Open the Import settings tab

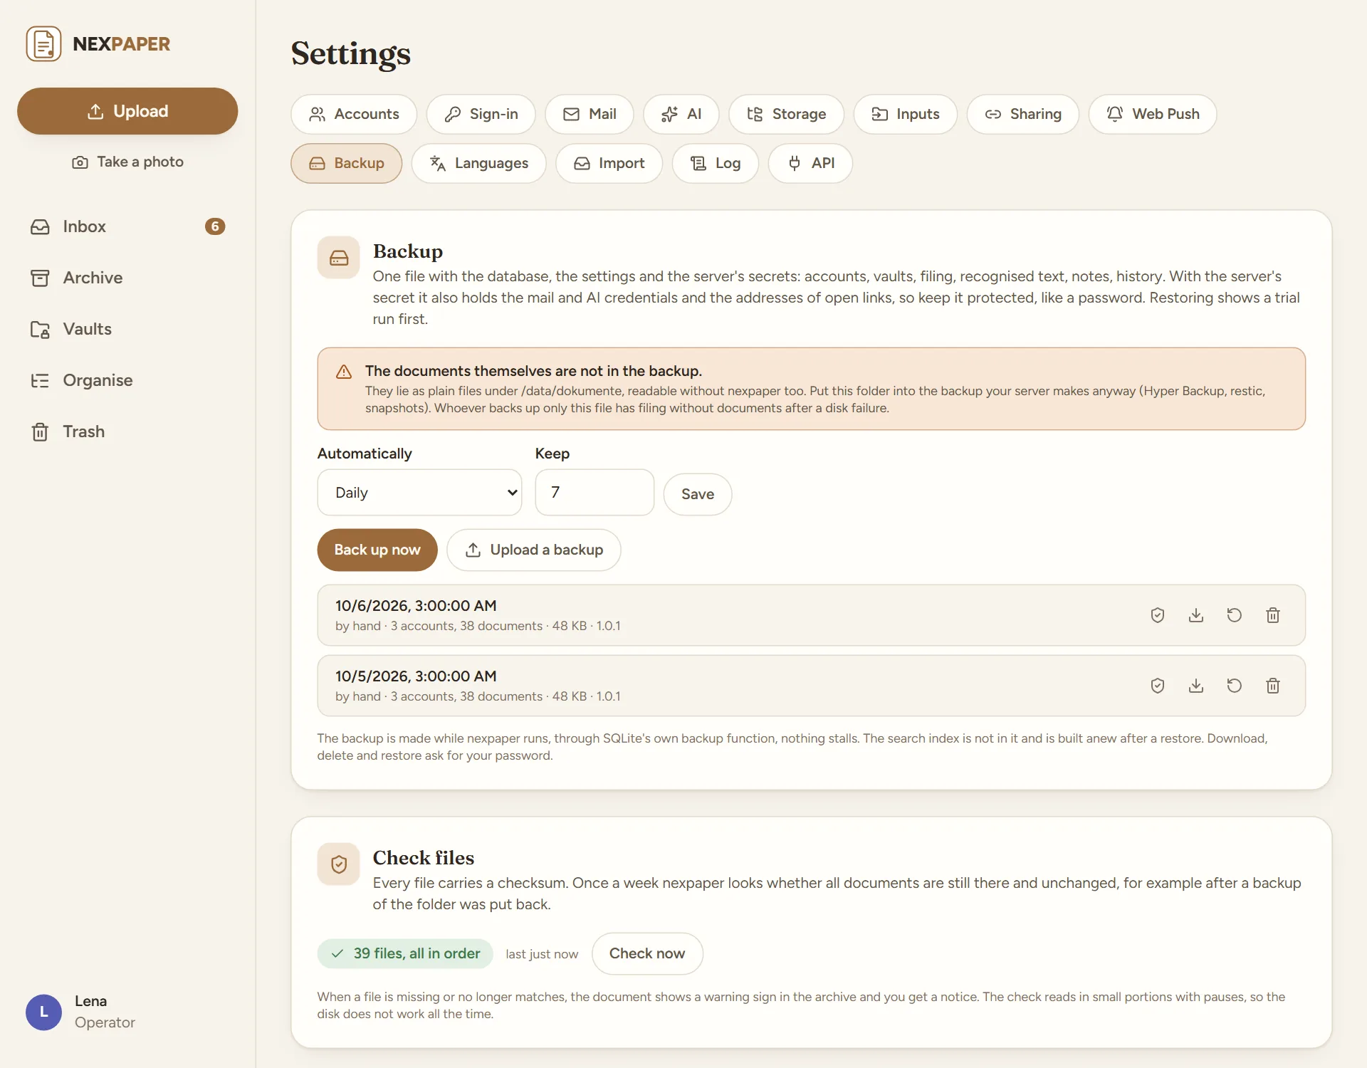click(609, 163)
